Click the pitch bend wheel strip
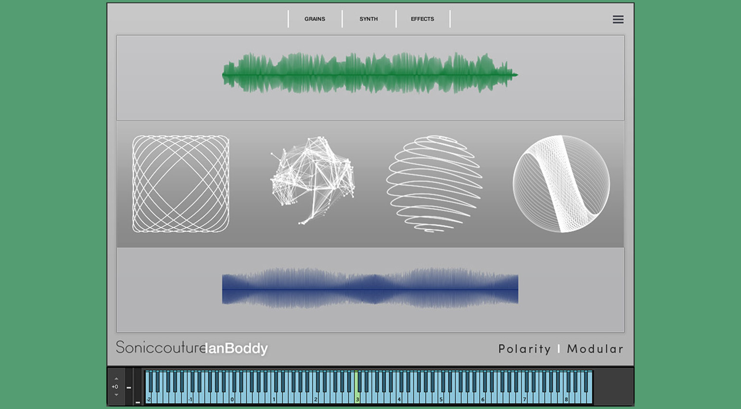Screen dimensions: 741x409 (x=129, y=387)
